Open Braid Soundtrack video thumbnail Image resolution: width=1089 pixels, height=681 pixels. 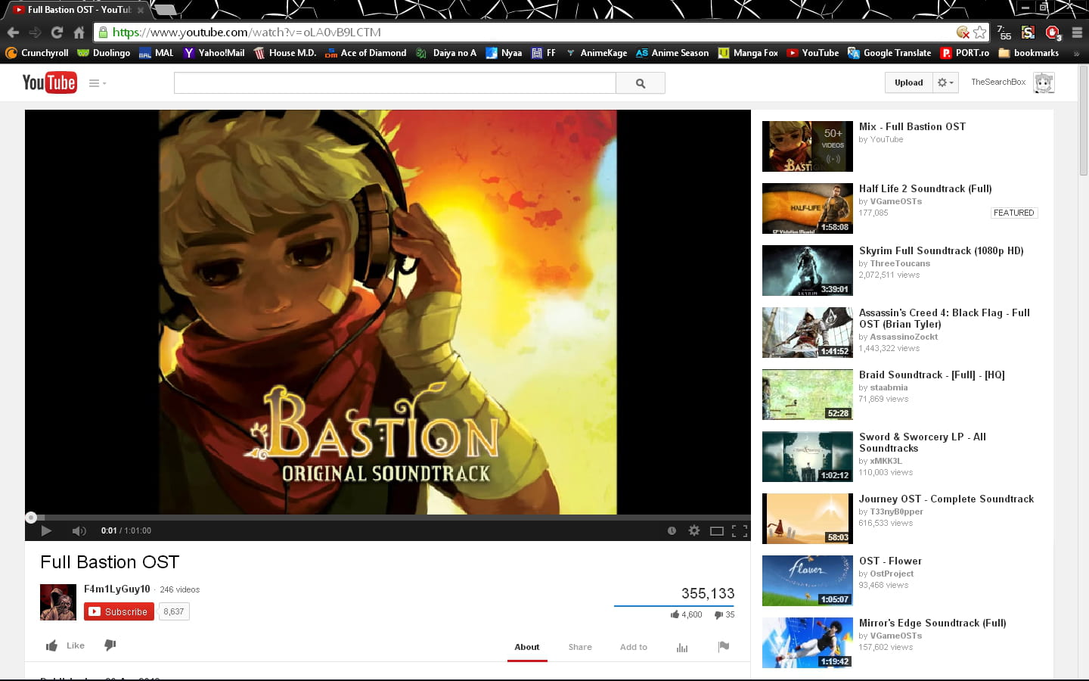click(x=808, y=394)
